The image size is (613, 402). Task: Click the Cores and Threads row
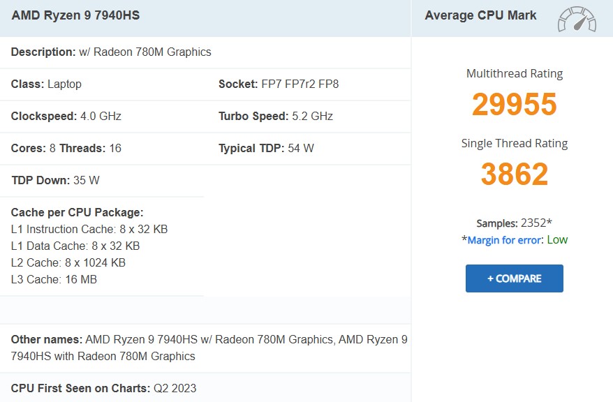(x=66, y=148)
